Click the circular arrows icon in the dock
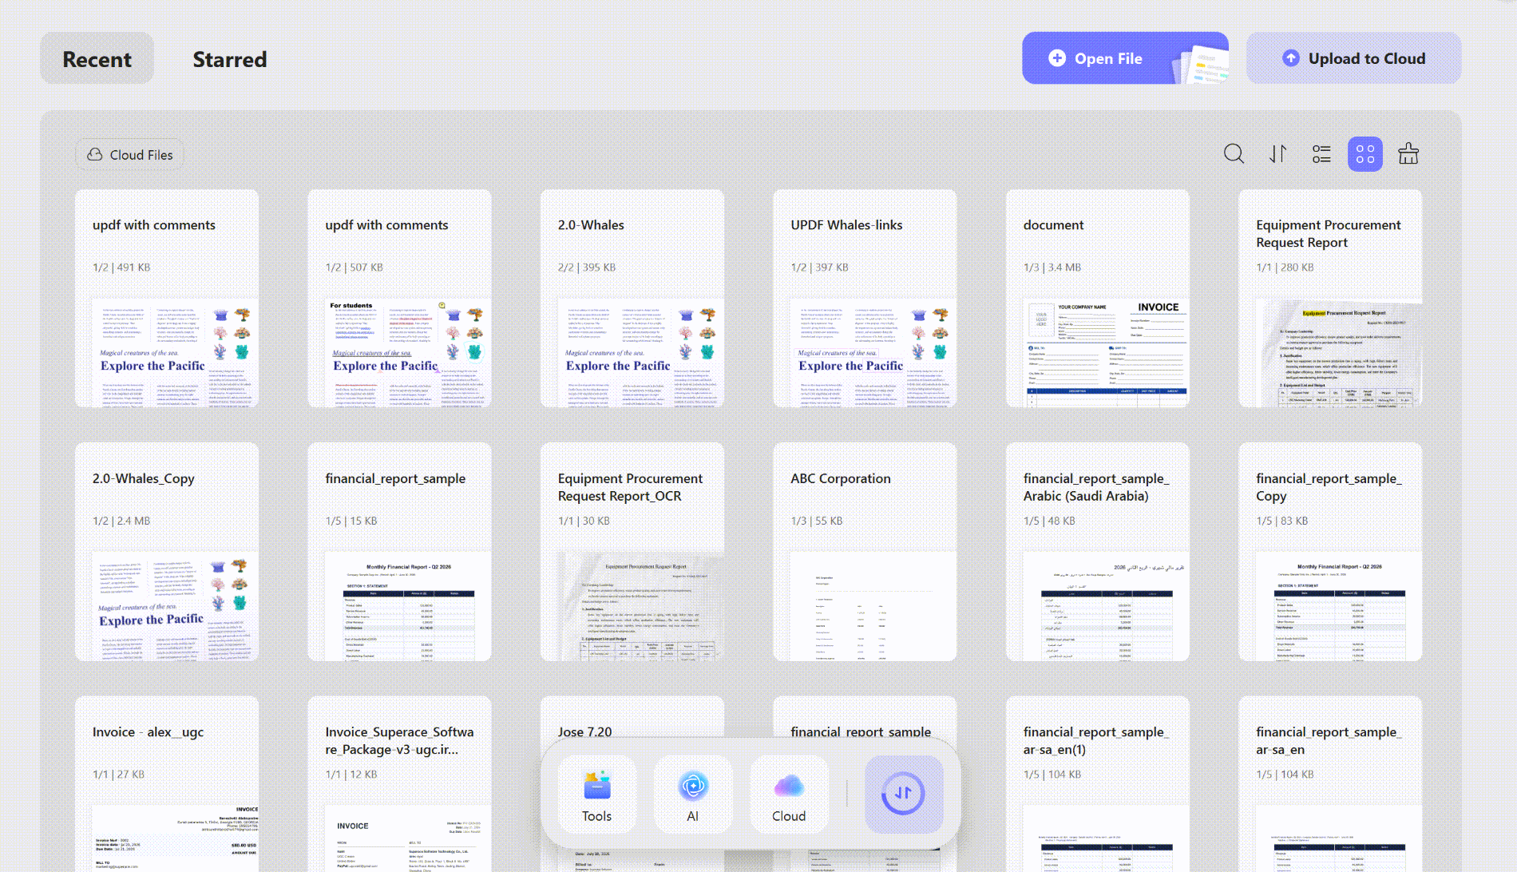The width and height of the screenshot is (1517, 872). tap(904, 794)
